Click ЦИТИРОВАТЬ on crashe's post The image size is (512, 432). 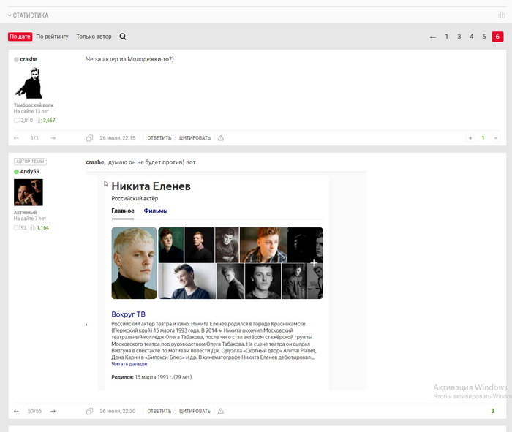tap(195, 138)
